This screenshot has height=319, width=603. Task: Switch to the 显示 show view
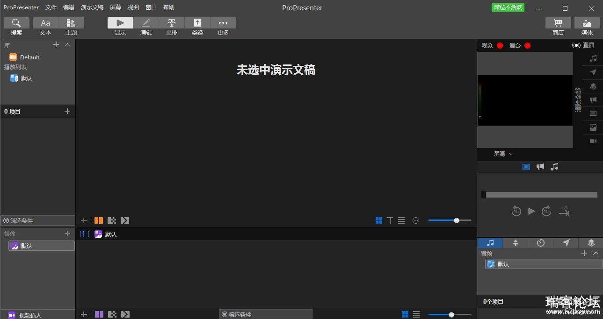pos(120,27)
